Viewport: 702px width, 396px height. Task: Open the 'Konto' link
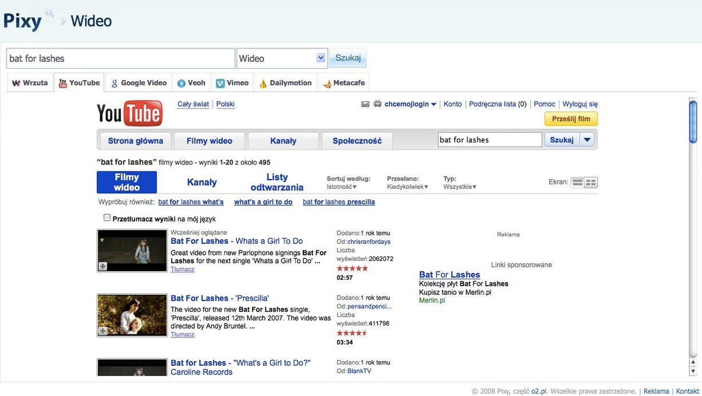[x=452, y=104]
